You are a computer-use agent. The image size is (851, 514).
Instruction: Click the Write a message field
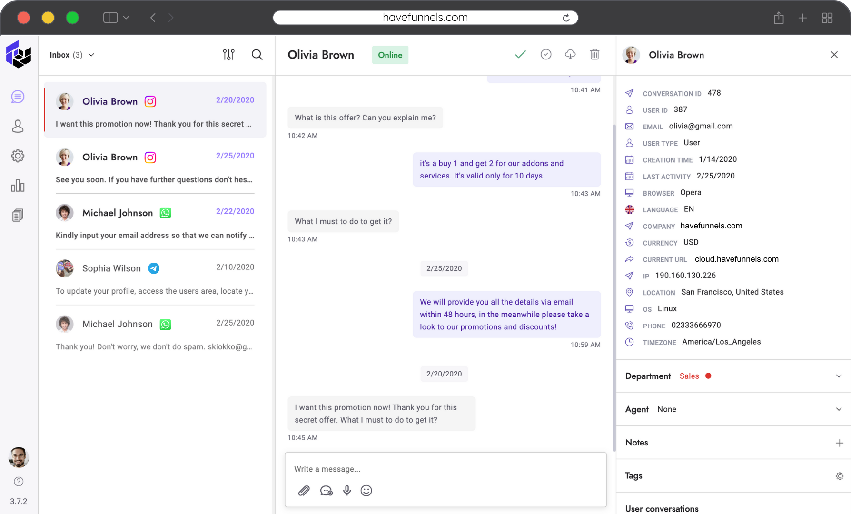445,469
